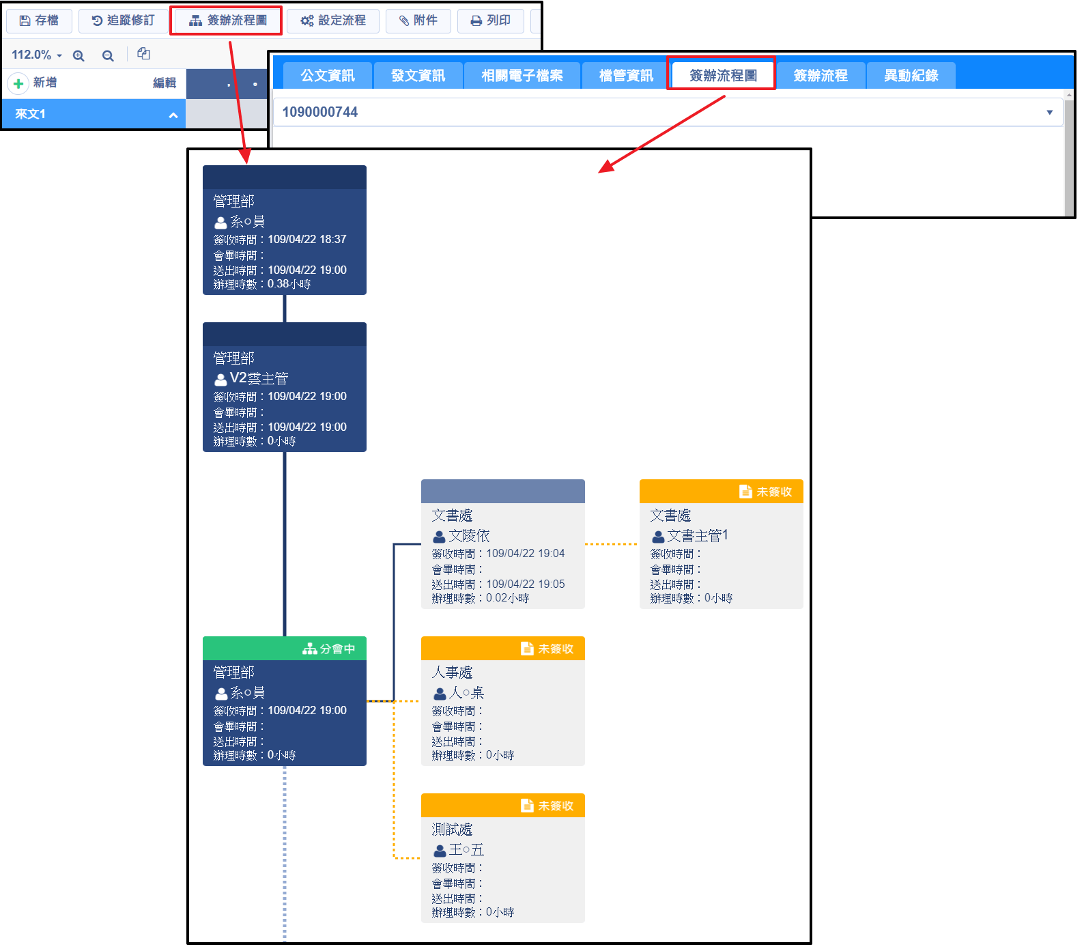Click the person icon next to V2雲主管
Viewport: 1084px width, 949px height.
[220, 379]
